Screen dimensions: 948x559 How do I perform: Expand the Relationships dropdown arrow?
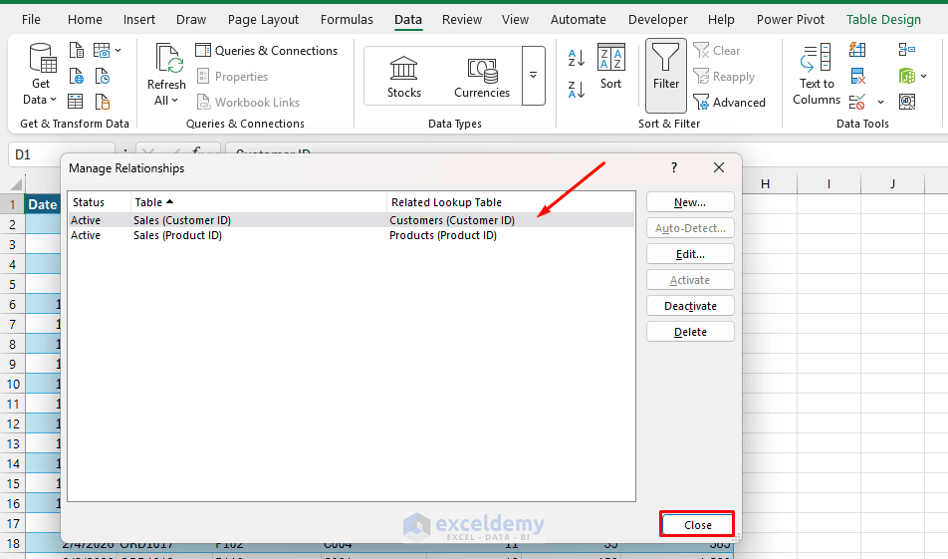point(924,76)
